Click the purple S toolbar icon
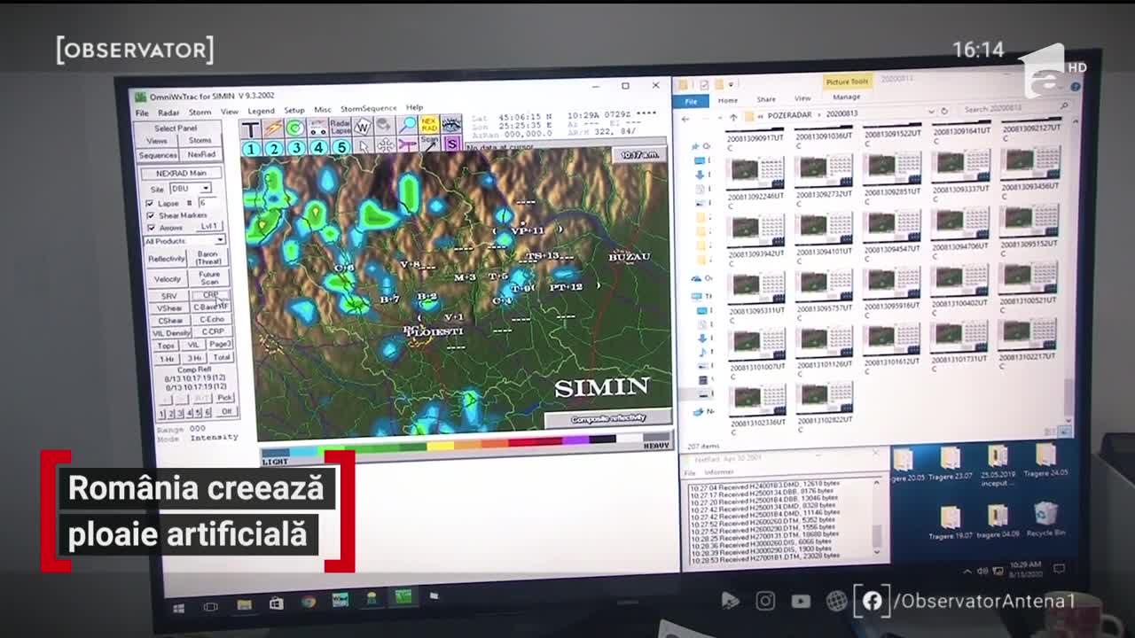This screenshot has width=1135, height=638. (451, 144)
